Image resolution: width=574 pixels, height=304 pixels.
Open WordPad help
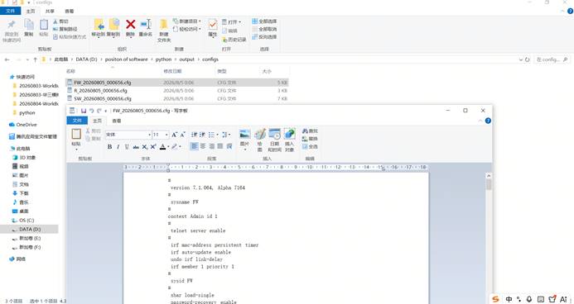[x=488, y=121]
